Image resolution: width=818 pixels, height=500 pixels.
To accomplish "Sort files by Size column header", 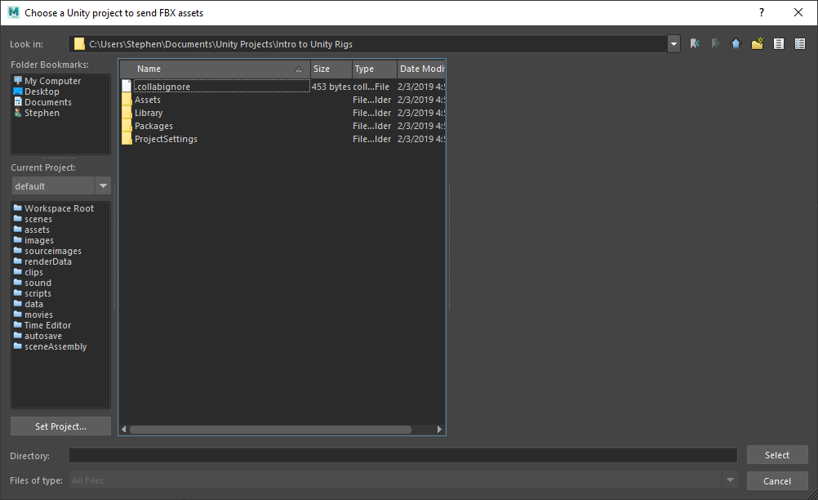I will tap(331, 69).
